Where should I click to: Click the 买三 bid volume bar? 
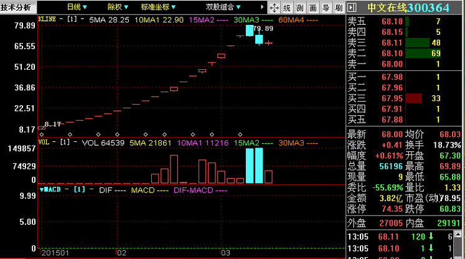[x=413, y=98]
